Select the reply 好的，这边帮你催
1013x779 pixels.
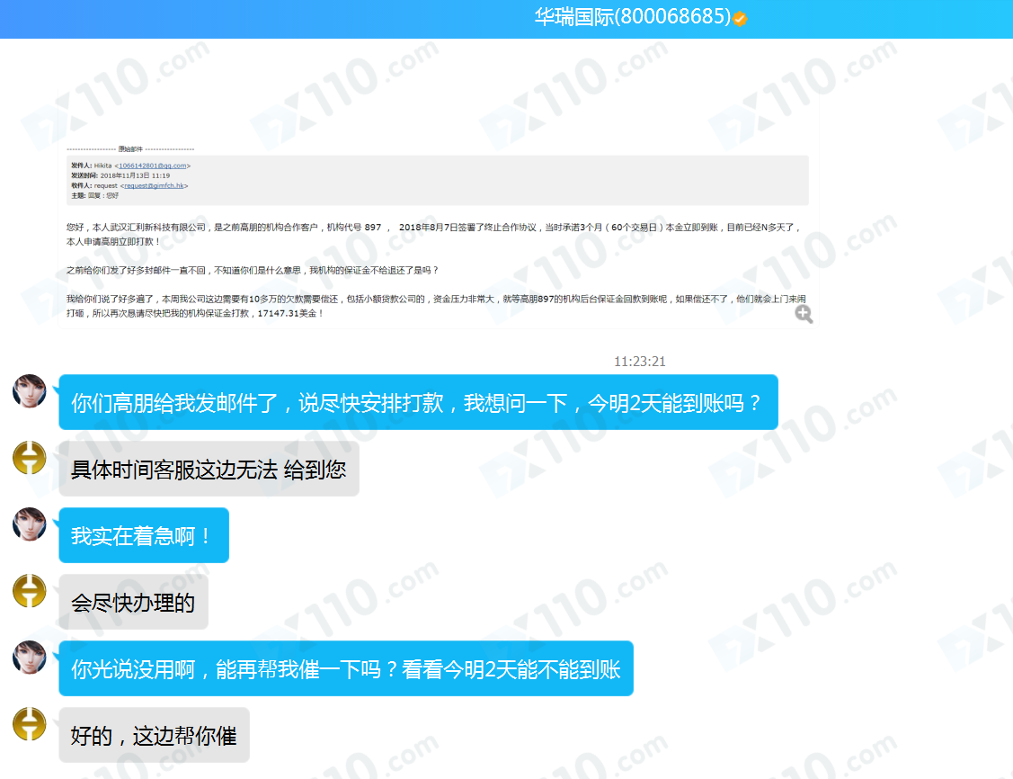[x=154, y=735]
